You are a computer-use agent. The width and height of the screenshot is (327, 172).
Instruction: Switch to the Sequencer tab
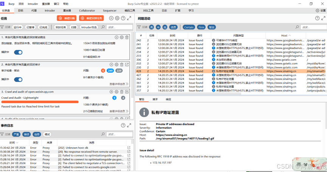(110, 11)
